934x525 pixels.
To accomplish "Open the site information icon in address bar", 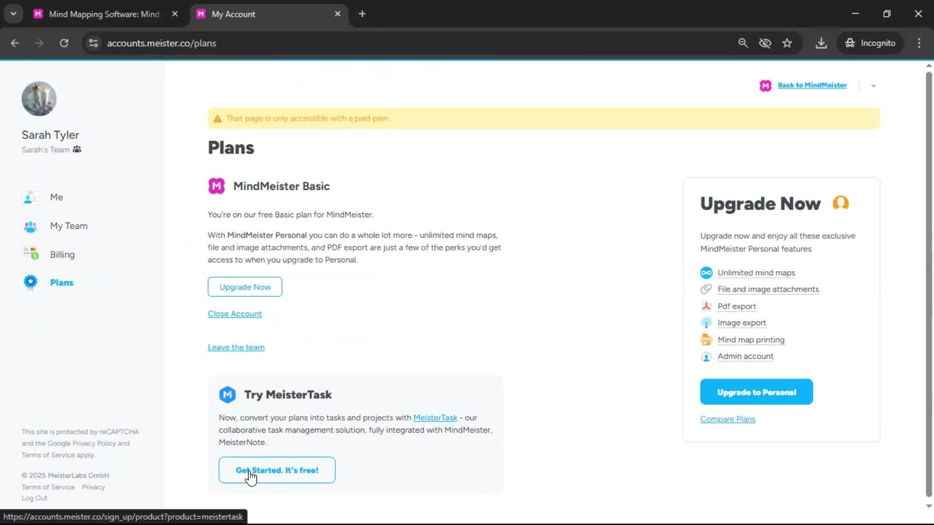I will (93, 43).
